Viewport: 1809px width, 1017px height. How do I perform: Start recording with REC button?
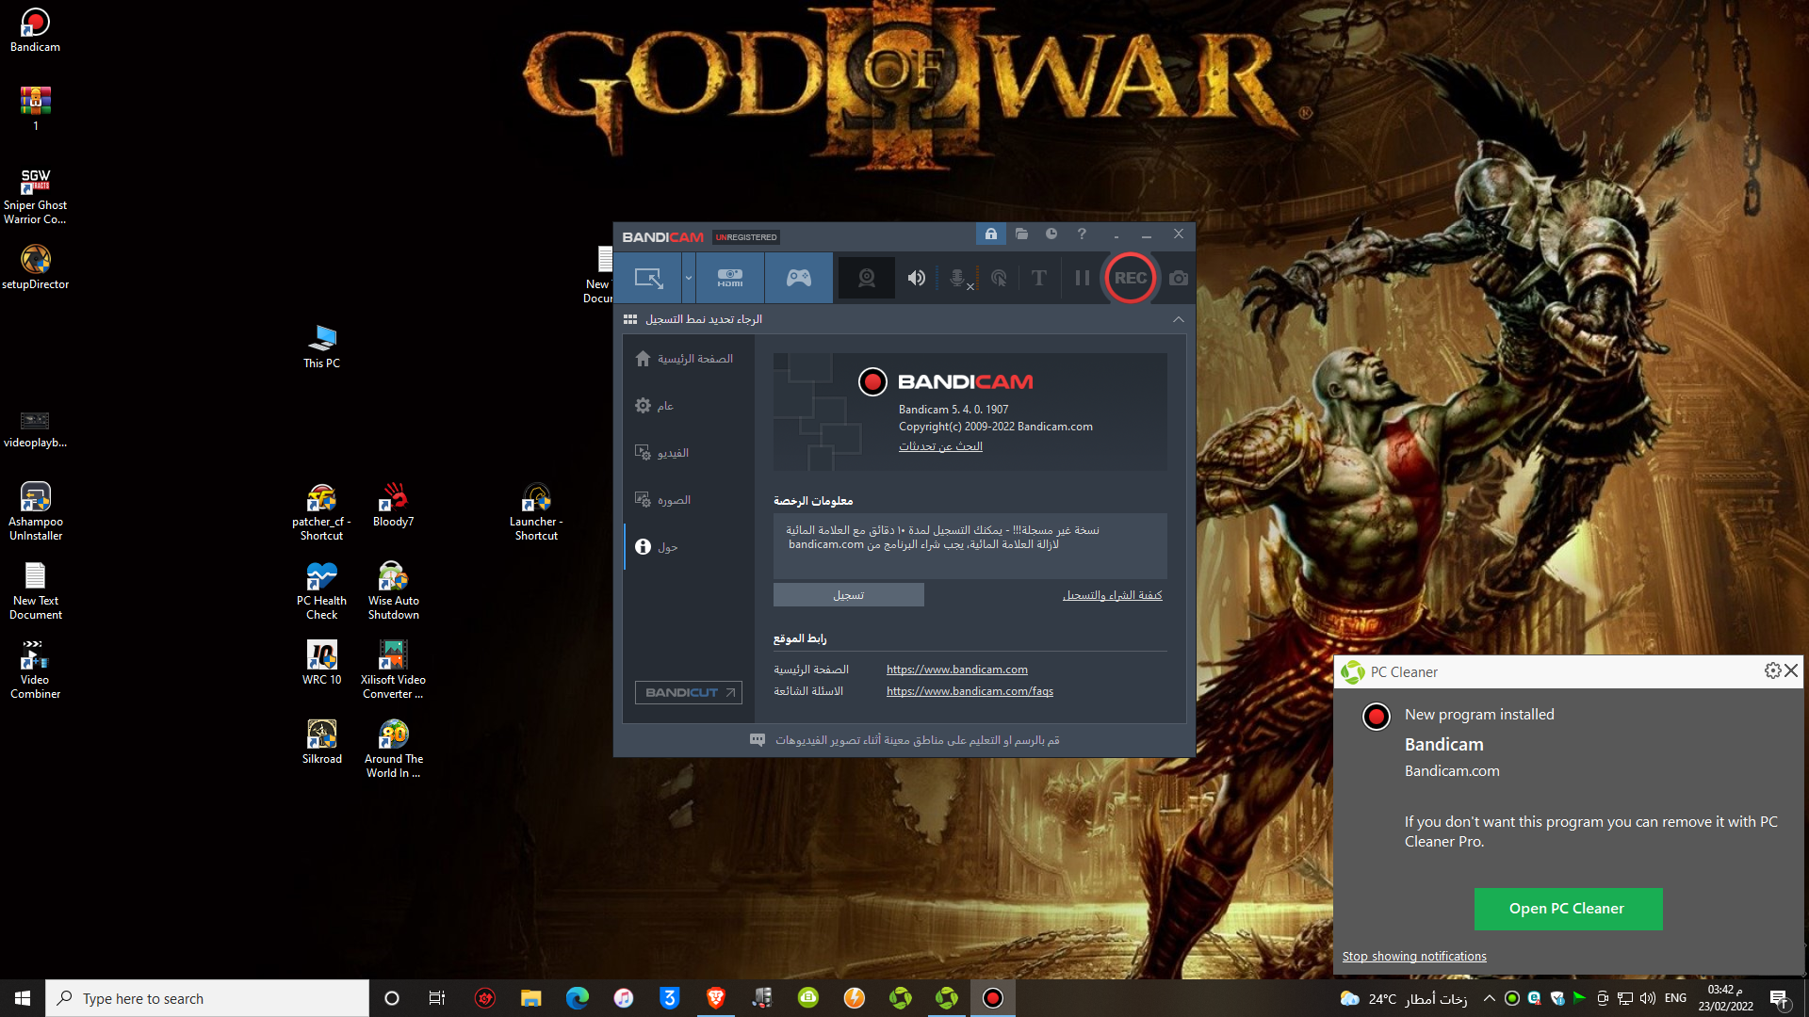1130,278
